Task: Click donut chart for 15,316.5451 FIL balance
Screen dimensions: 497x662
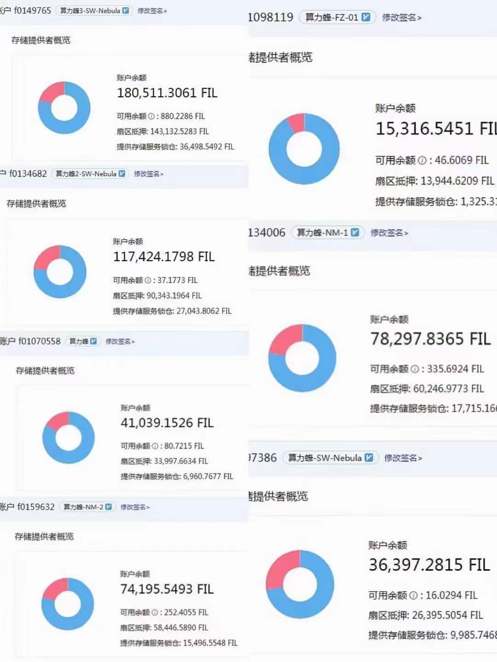Action: (x=304, y=149)
